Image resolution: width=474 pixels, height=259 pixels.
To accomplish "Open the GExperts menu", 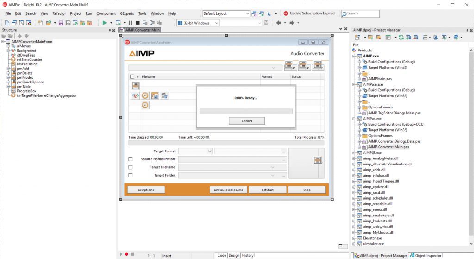I will click(x=127, y=13).
